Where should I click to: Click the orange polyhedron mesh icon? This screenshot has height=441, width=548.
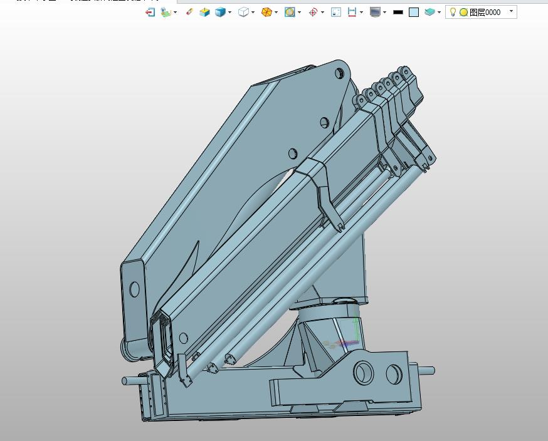(266, 13)
